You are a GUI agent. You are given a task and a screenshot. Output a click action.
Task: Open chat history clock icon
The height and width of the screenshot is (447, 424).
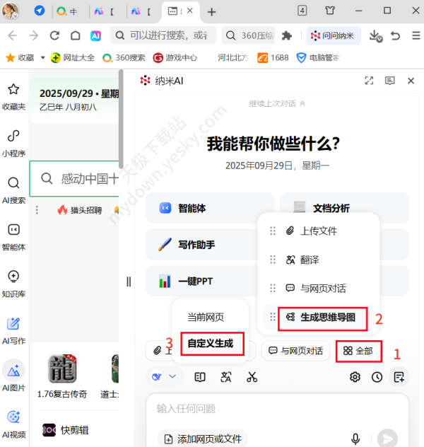(377, 377)
